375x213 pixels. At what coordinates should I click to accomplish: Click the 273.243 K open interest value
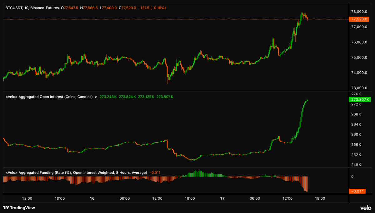108,97
